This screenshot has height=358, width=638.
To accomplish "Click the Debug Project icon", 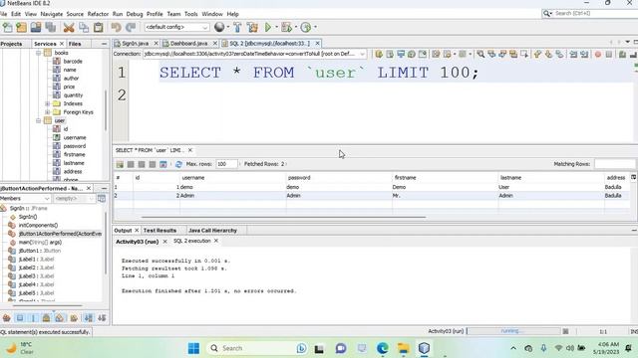I will pos(286,27).
